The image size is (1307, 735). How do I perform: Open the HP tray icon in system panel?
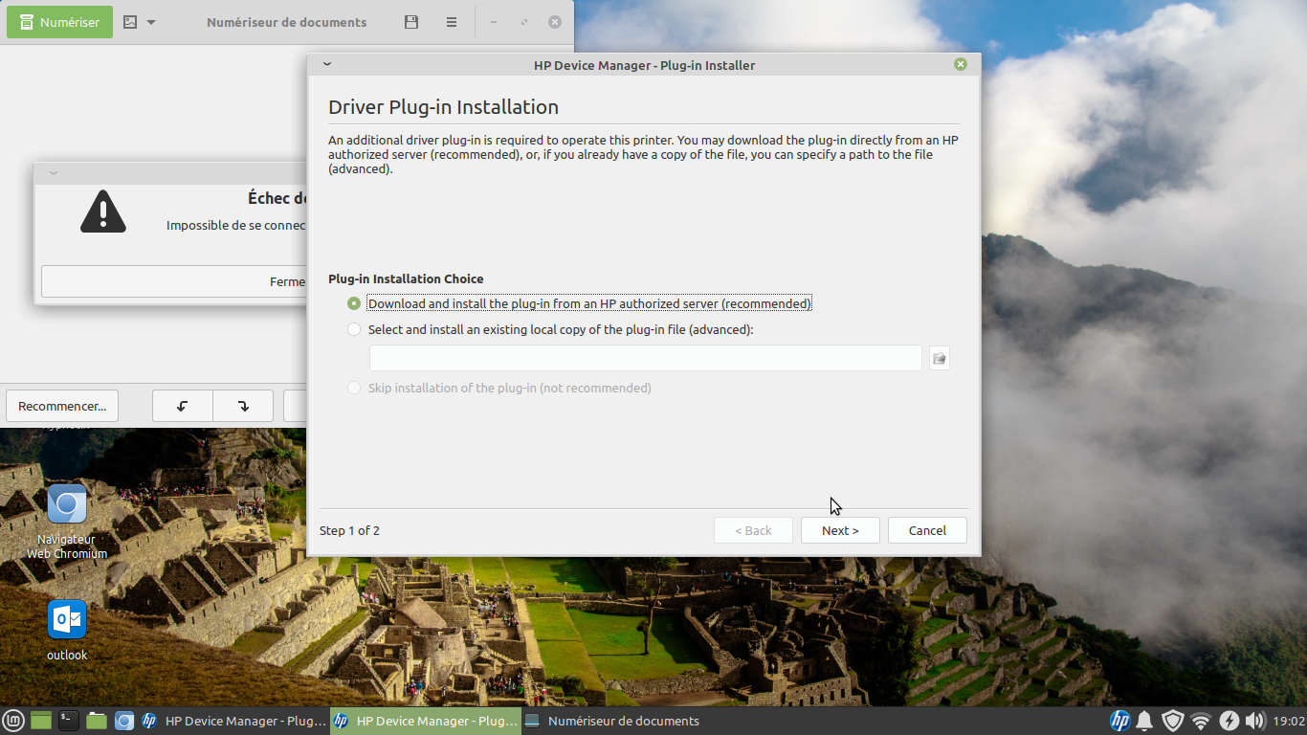click(x=1119, y=721)
